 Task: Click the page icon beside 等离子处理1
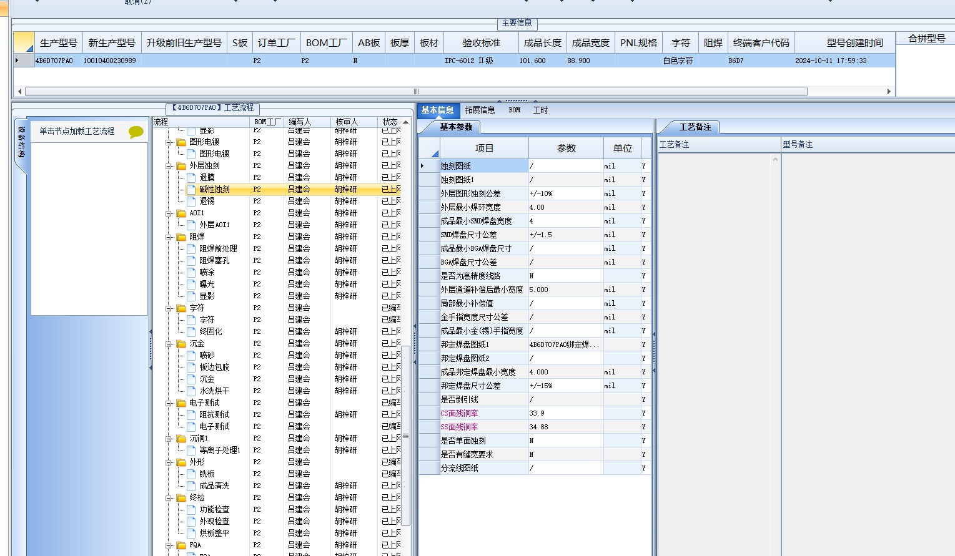[192, 451]
